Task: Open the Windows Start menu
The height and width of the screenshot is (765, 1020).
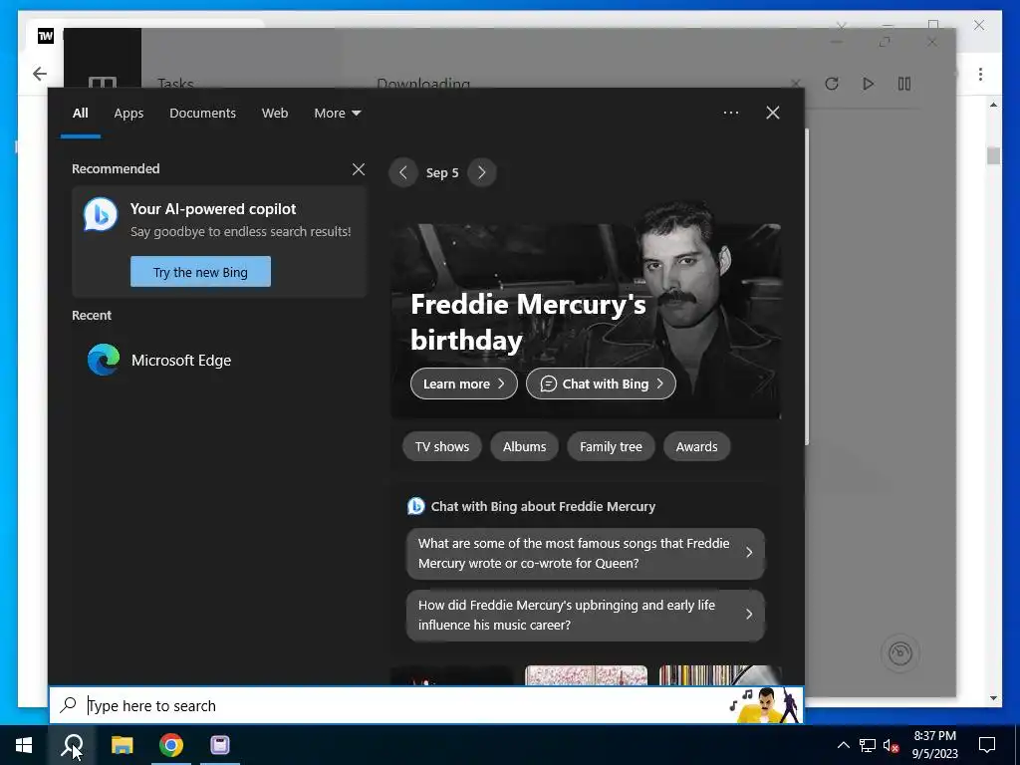Action: click(x=24, y=745)
